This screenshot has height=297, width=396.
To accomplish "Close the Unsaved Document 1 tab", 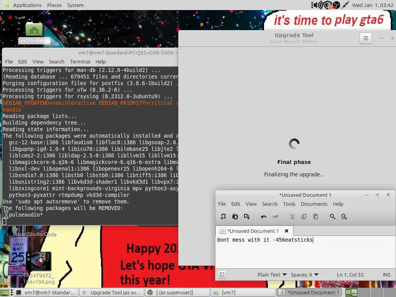I will [287, 231].
